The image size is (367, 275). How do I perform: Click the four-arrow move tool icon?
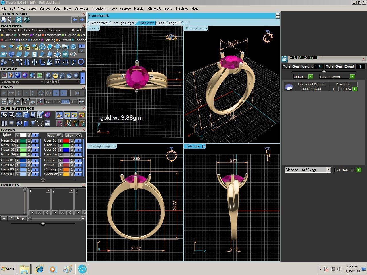34,62
